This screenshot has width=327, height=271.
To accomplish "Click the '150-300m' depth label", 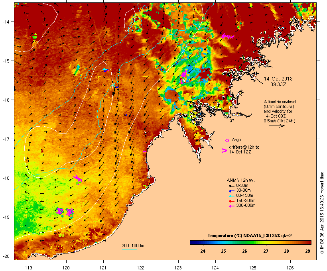I will [246, 201].
